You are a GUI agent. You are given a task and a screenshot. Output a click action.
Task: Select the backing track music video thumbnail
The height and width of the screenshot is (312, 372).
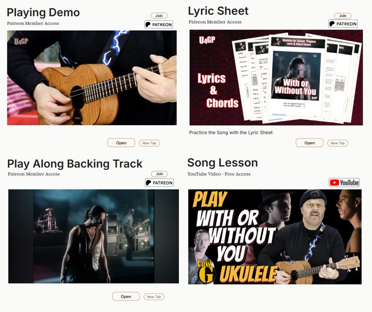point(94,236)
